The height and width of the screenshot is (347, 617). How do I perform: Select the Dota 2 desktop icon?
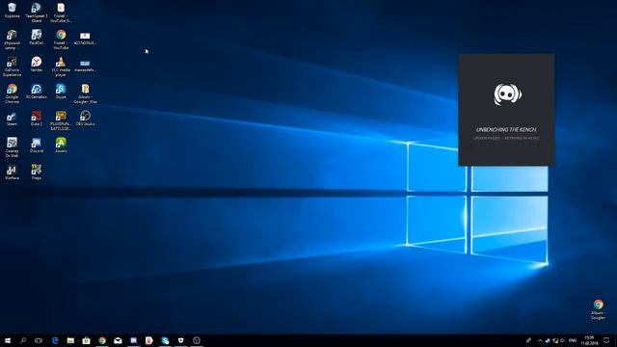[37, 118]
